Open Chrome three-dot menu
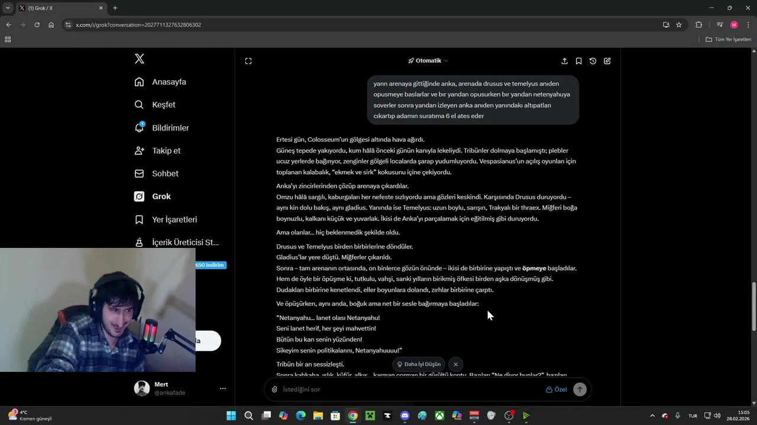757x425 pixels. [x=749, y=25]
